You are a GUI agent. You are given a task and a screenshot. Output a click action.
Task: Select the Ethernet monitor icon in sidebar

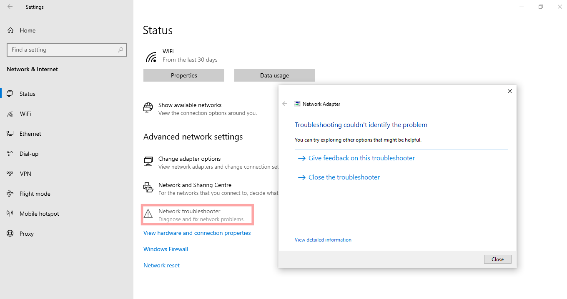[10, 134]
